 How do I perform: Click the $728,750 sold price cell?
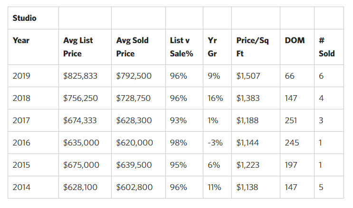[134, 98]
